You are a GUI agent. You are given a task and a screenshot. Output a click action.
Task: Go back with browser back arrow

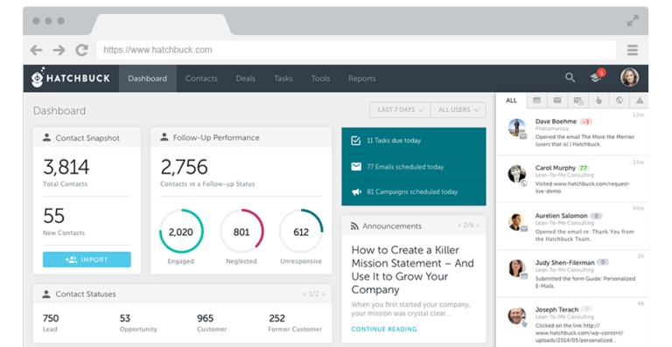click(37, 50)
